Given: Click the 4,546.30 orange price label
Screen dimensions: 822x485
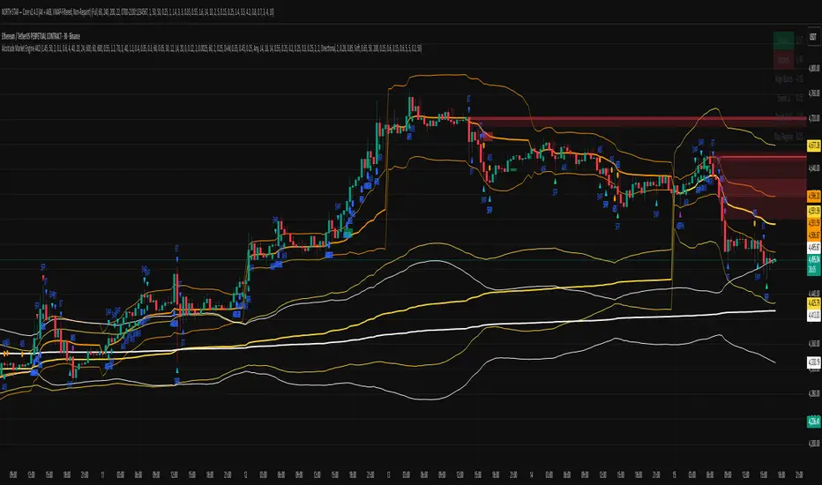Looking at the screenshot, I should click(x=813, y=196).
